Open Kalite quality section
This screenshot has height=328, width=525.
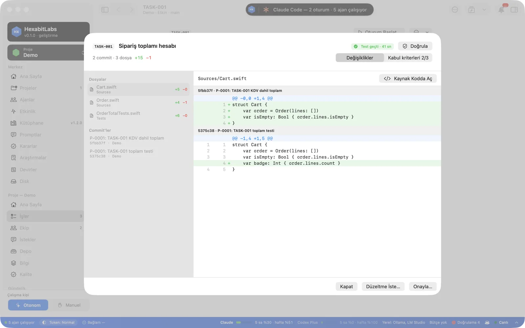coord(45,275)
